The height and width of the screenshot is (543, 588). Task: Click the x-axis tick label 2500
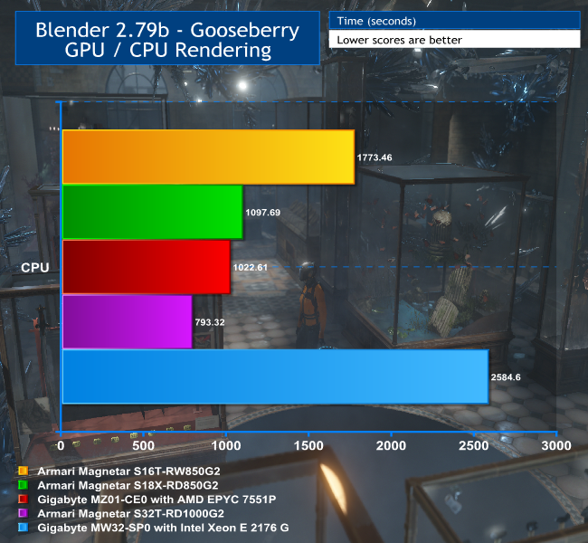[474, 446]
